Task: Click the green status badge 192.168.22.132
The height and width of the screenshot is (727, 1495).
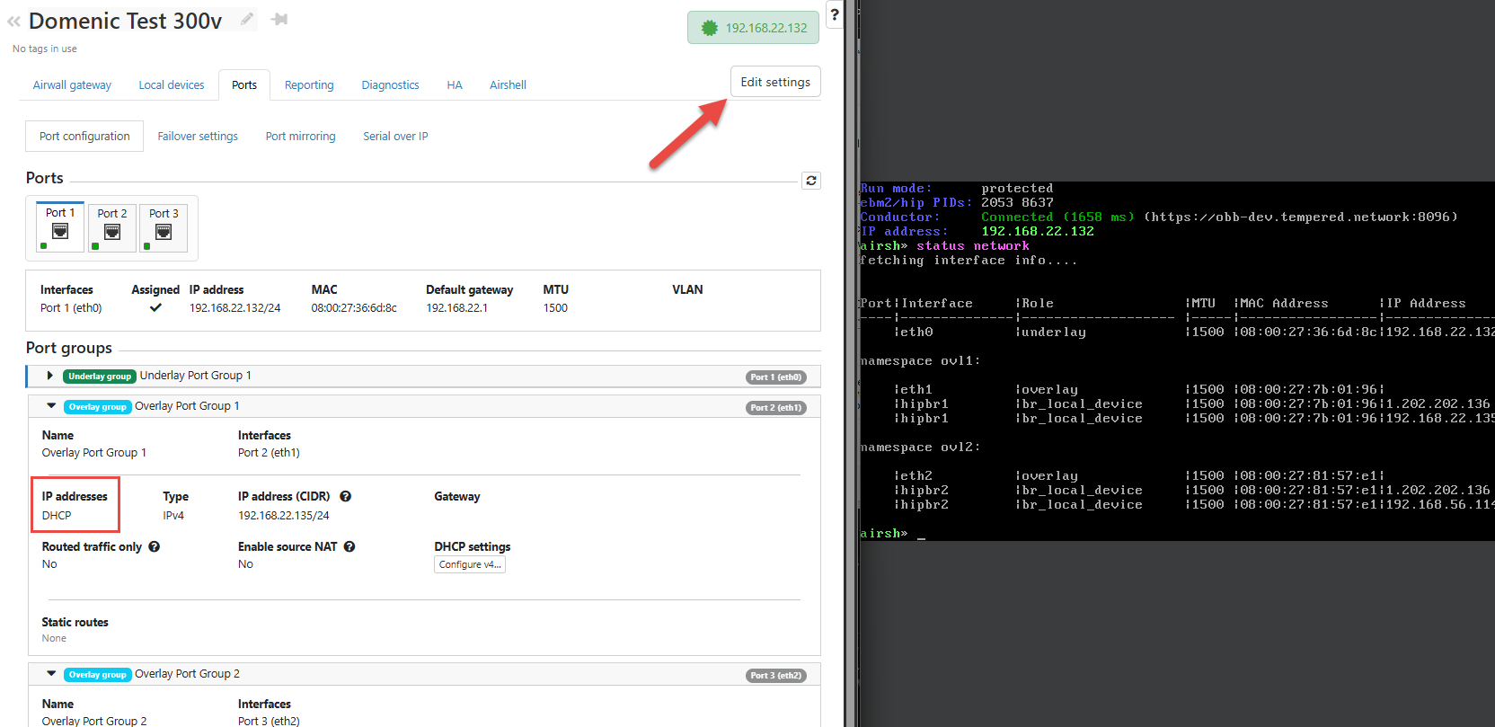Action: tap(753, 28)
